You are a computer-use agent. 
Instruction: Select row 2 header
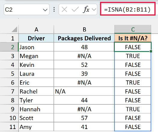pyautogui.click(x=9, y=47)
